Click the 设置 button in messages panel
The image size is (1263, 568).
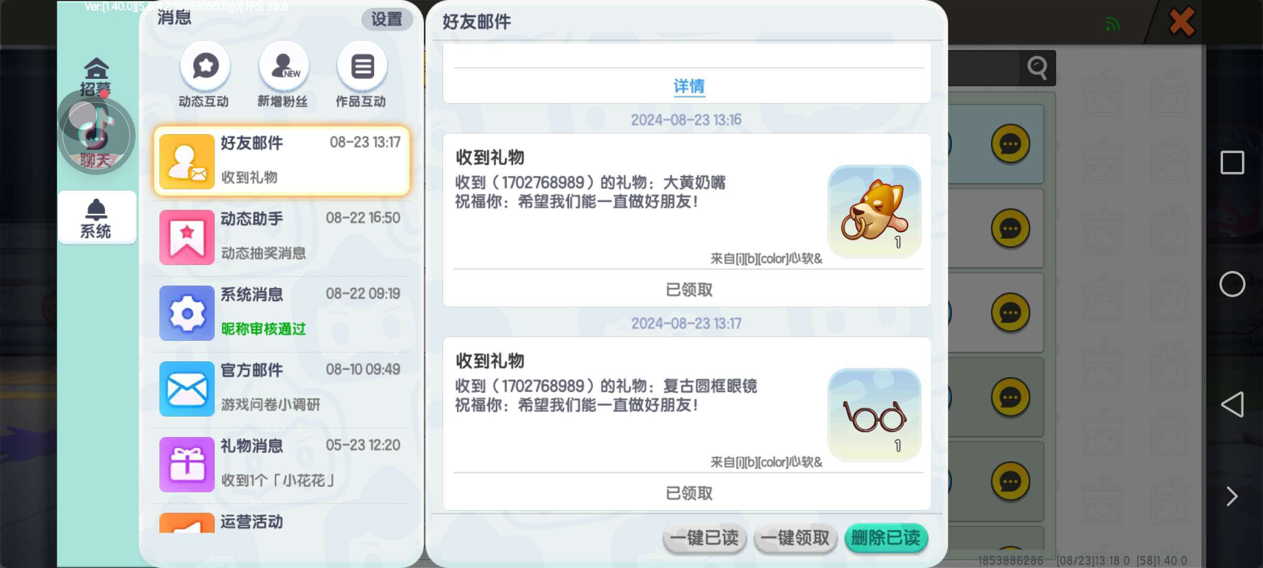point(387,19)
